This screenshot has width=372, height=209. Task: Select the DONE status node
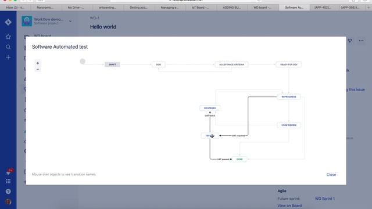[239, 159]
